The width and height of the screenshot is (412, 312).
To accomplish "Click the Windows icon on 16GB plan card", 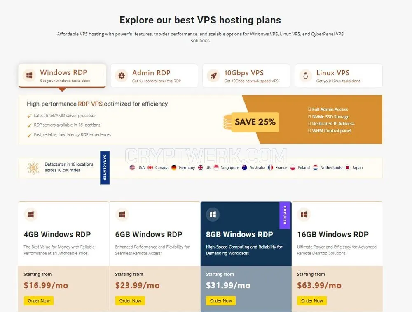I will pyautogui.click(x=304, y=215).
